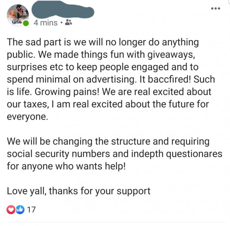Screen dimensions: 230x226
Task: Click the word "giveaways," in the post
Action: tap(171, 55)
